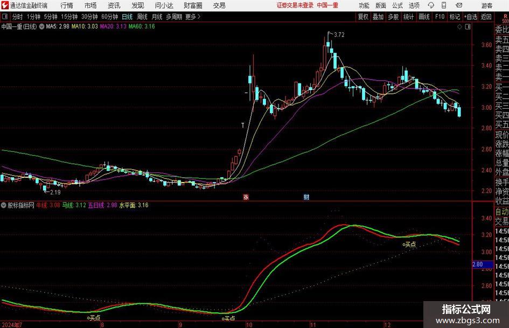
Task: Click the 复权 toolbar button
Action: coord(363,17)
